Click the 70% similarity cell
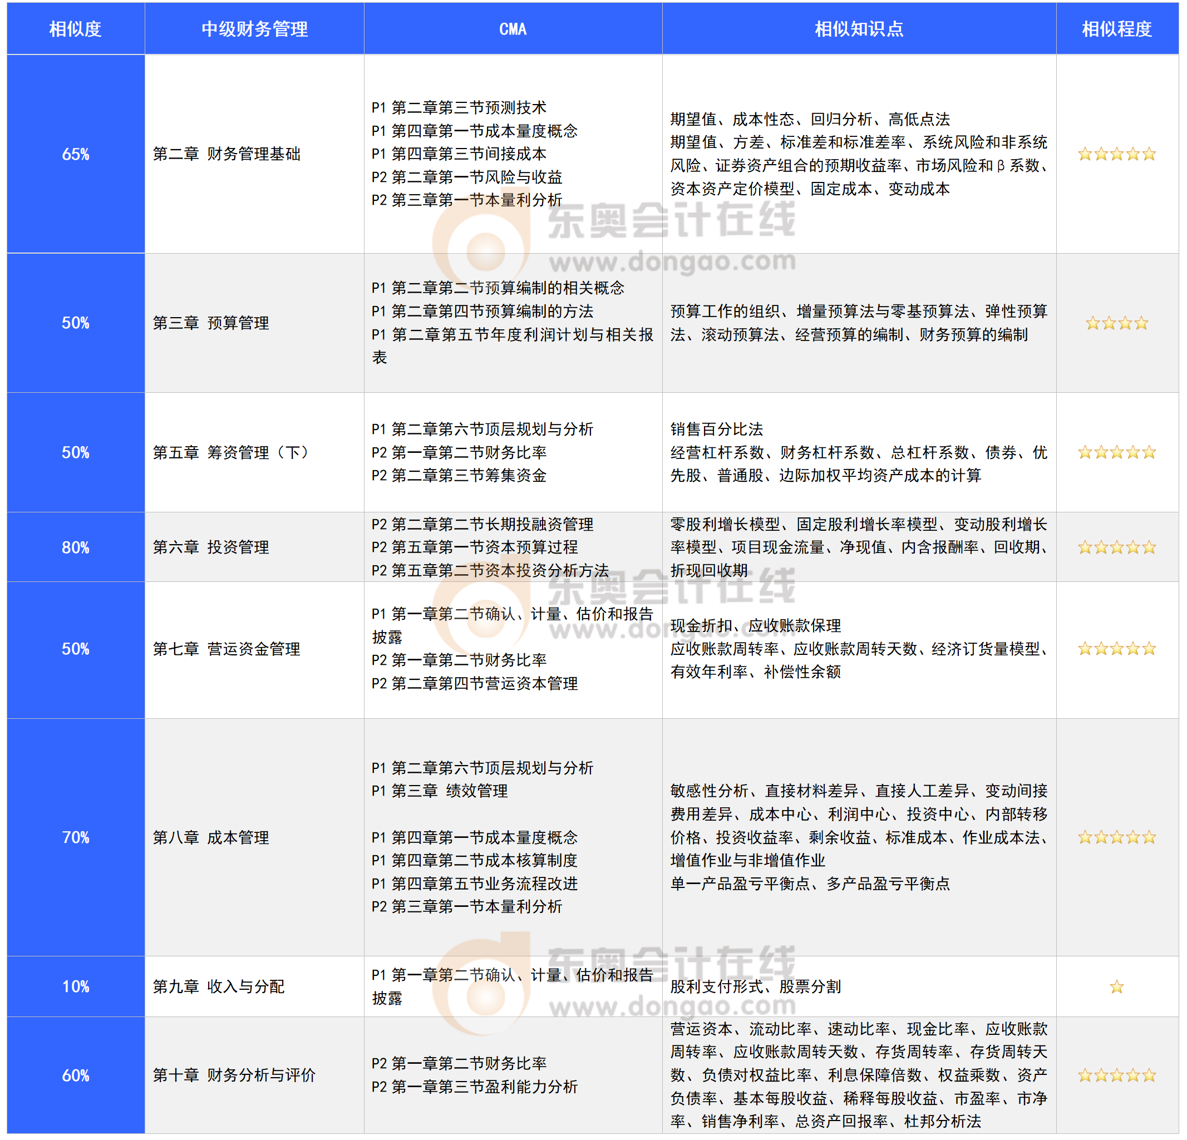Viewport: 1187px width, 1140px height. point(76,838)
